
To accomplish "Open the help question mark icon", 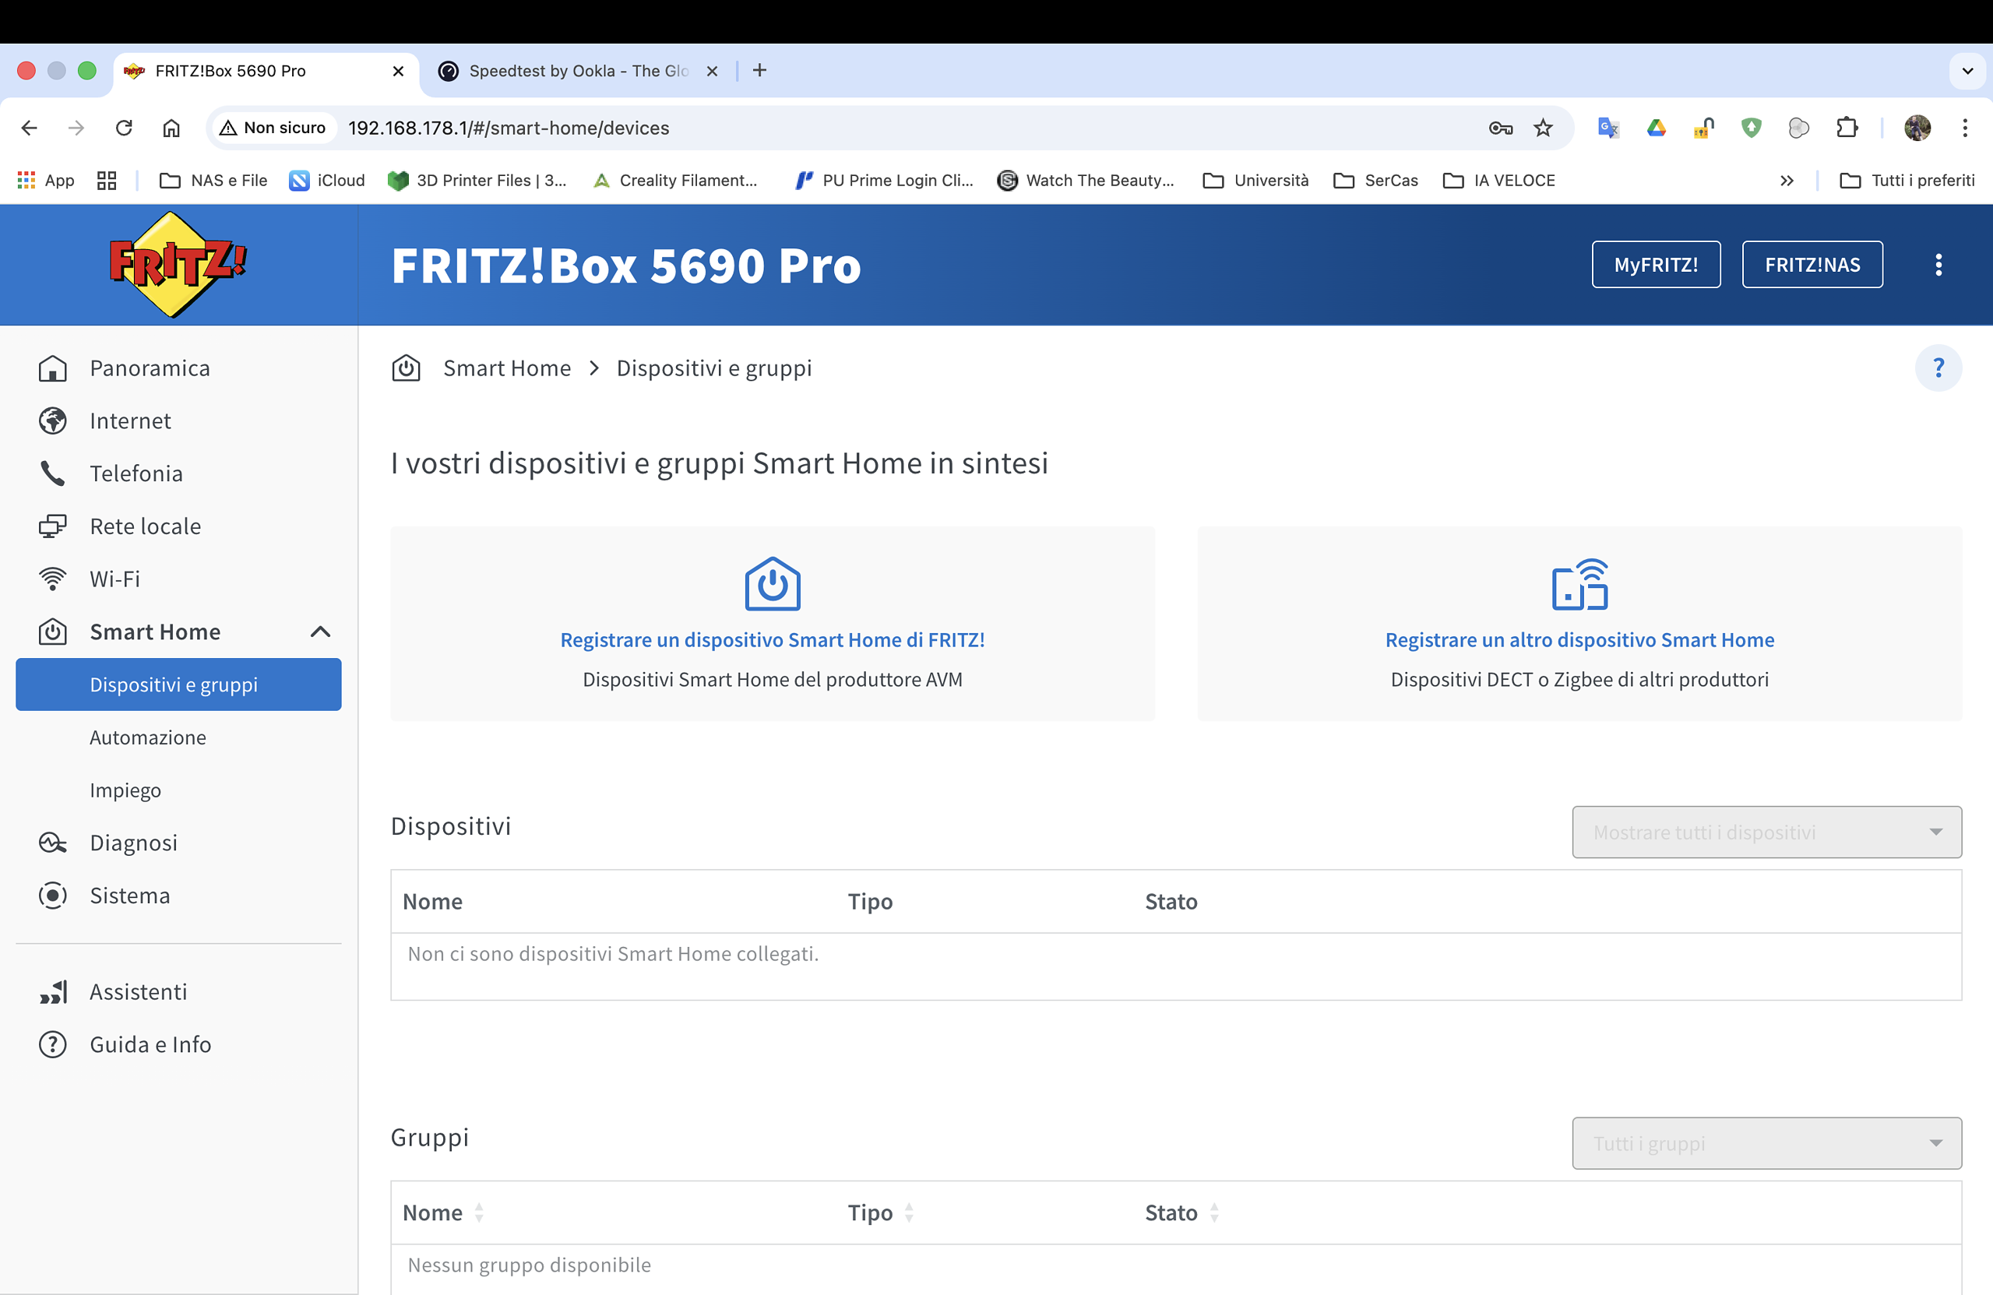I will point(1938,368).
